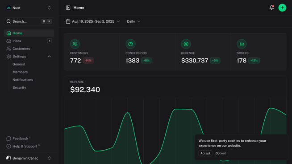Click the Inbox tray icon
Screen dimensions: 292x164
(8, 41)
